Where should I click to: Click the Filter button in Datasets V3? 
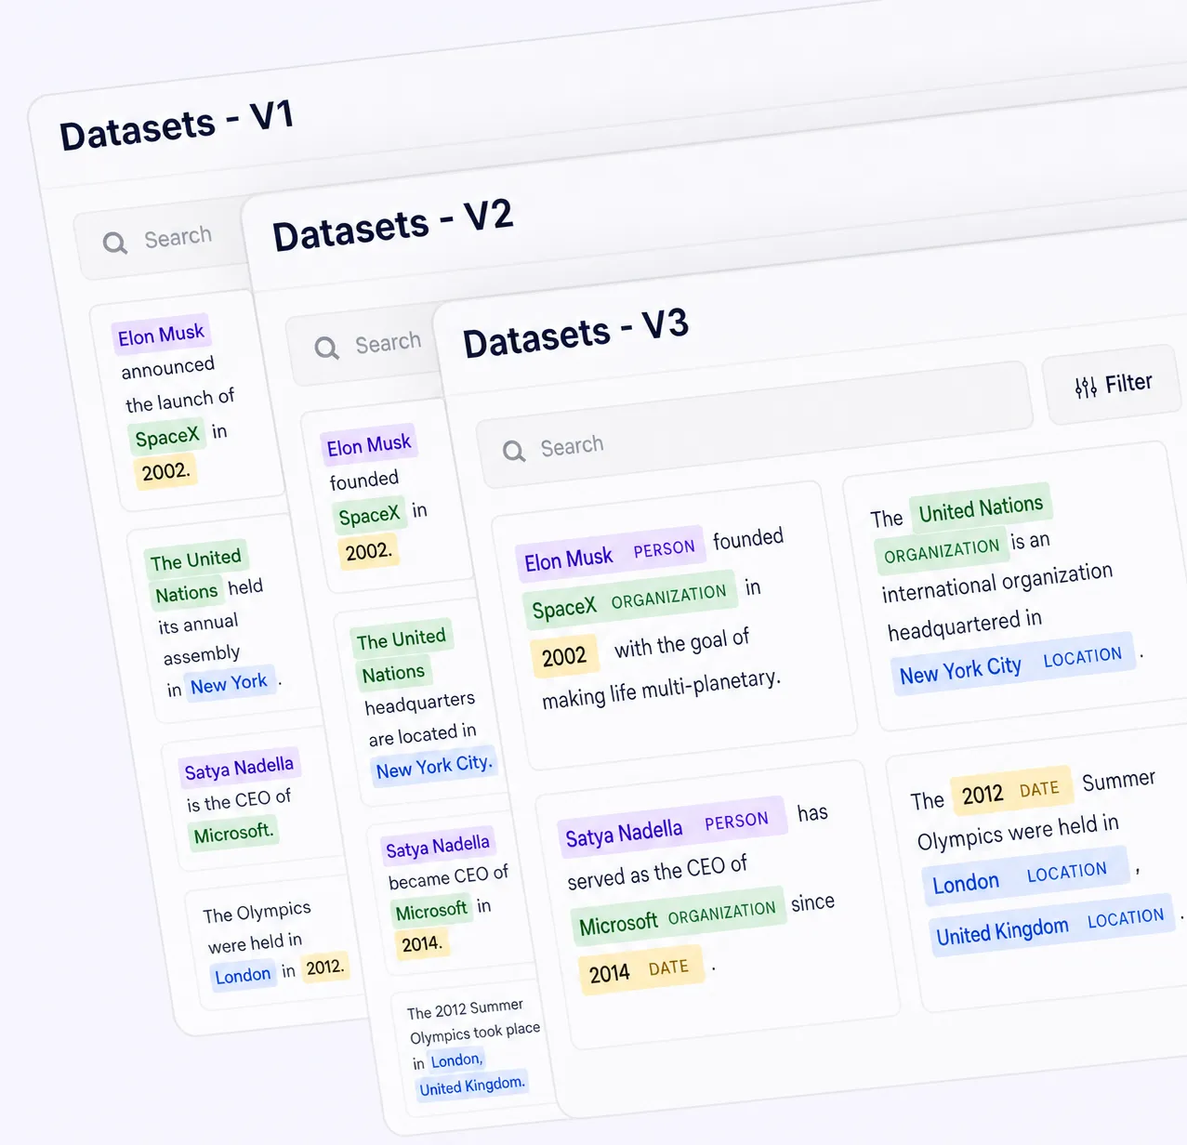pos(1112,385)
